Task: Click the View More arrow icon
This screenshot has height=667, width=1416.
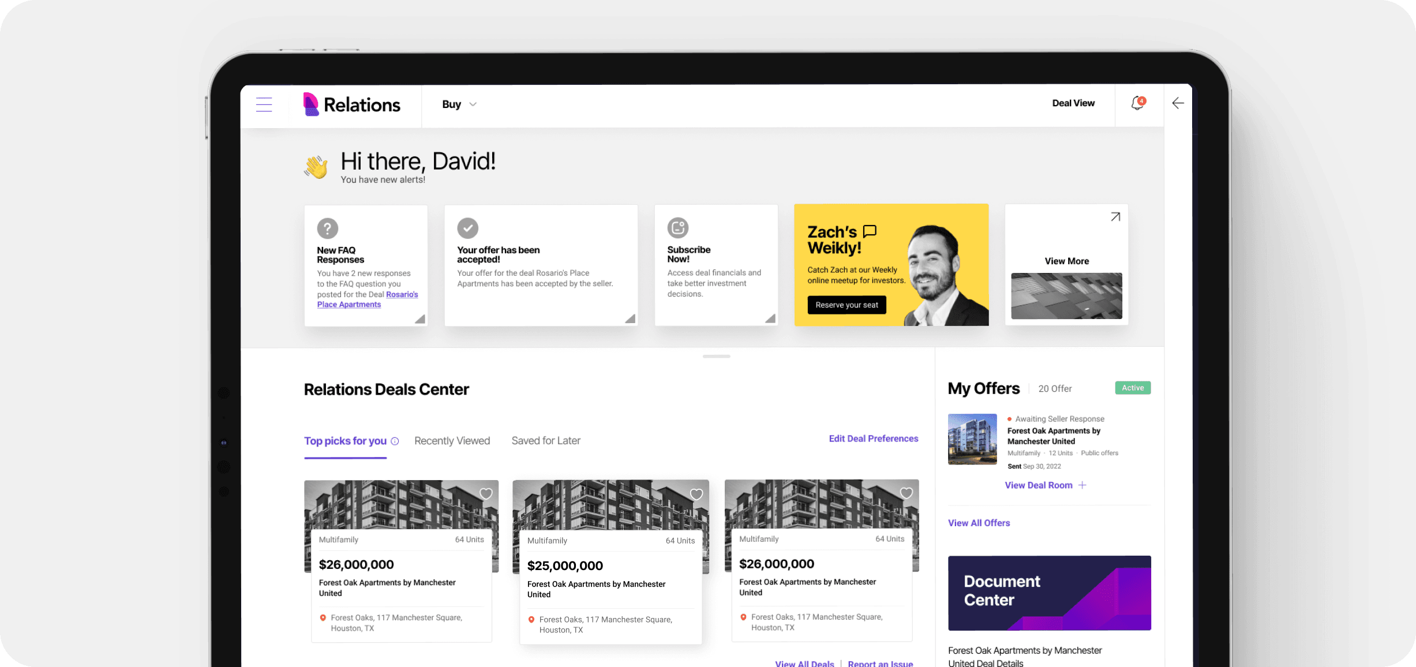Action: tap(1115, 217)
